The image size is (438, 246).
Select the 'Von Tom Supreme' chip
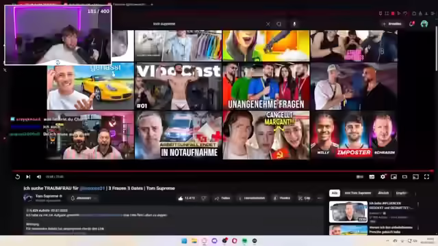coord(357,193)
